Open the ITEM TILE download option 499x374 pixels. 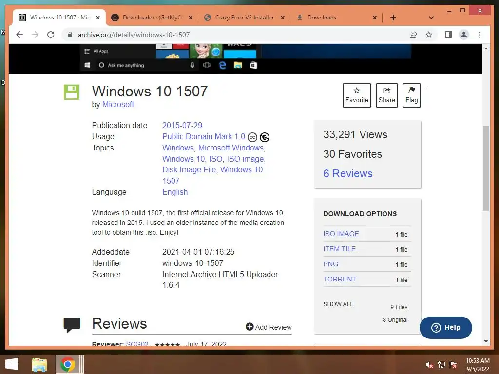point(339,249)
